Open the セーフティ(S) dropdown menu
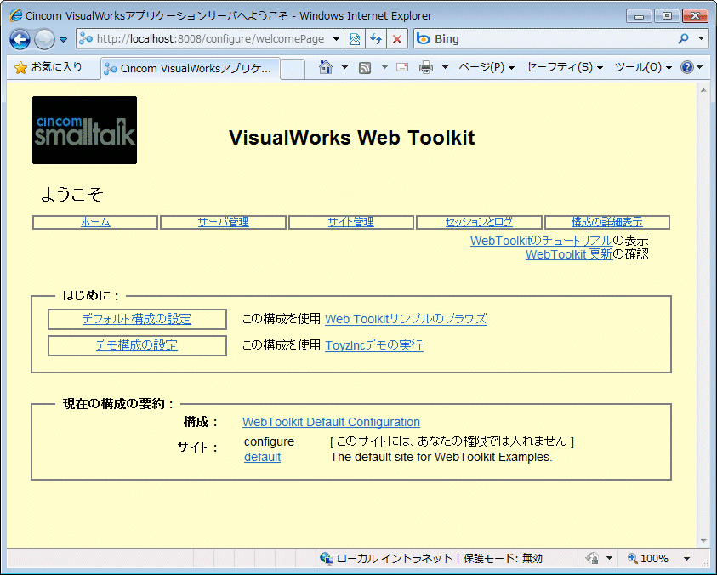717x575 pixels. coord(564,67)
